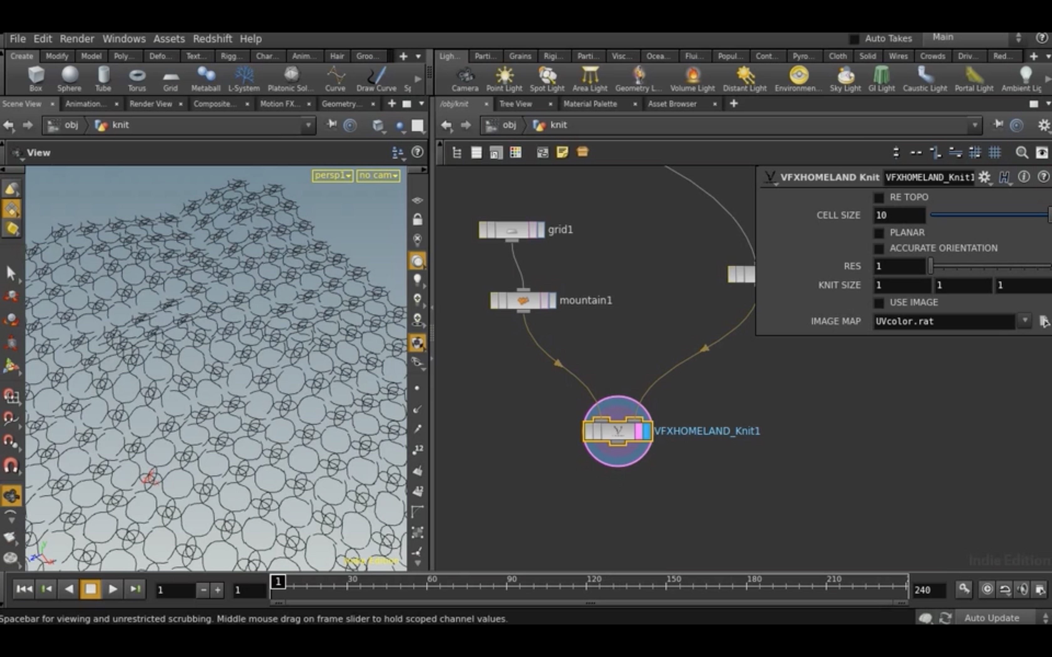Click the sticky note icon in network toolbar

click(562, 152)
